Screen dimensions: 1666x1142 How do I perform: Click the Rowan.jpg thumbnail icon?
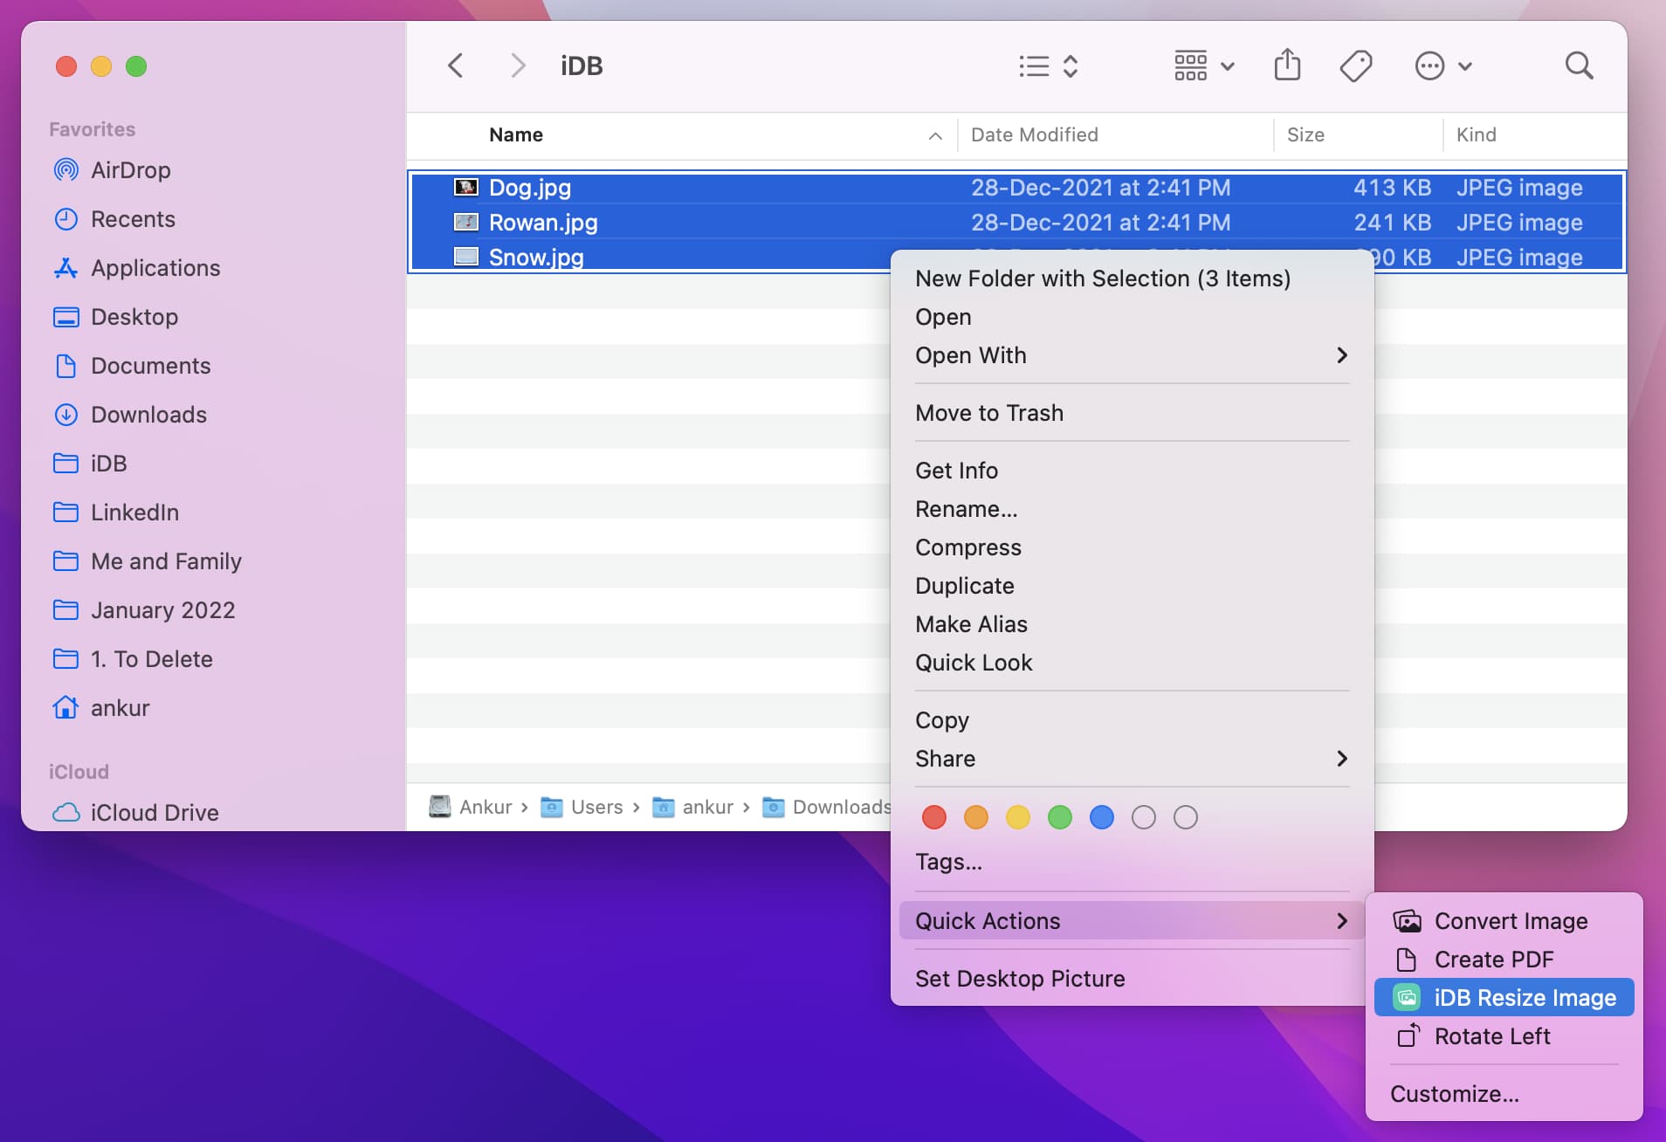tap(466, 222)
